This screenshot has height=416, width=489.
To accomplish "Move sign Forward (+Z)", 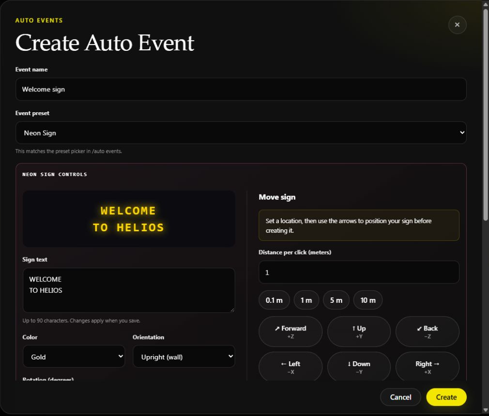I will (290, 331).
